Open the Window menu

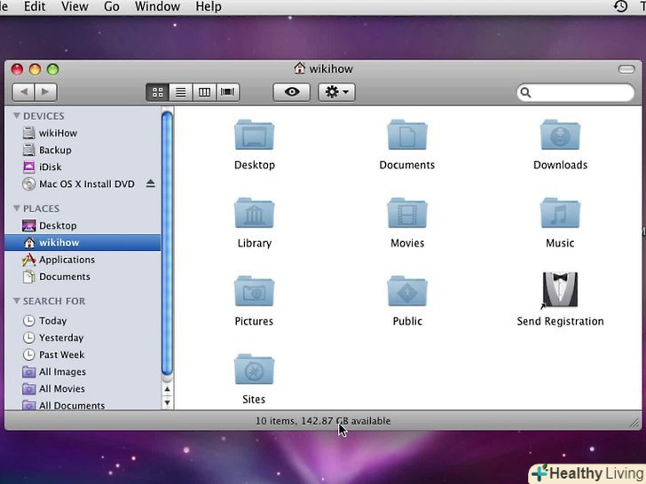click(157, 6)
